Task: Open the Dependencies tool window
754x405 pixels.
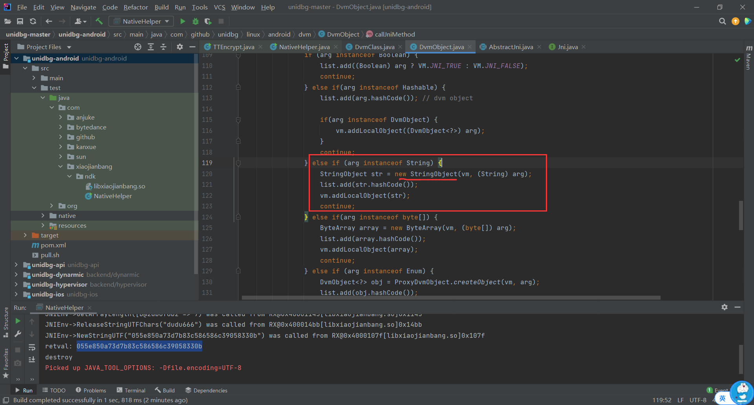Action: pos(206,390)
